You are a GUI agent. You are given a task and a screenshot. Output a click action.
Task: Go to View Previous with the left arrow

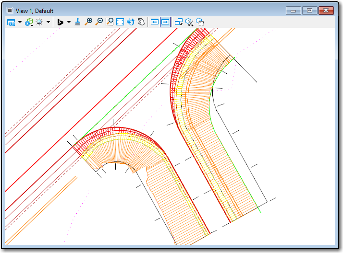[155, 22]
